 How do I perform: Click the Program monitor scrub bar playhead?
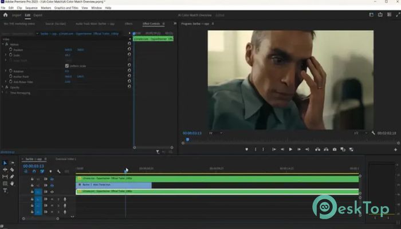[187, 140]
